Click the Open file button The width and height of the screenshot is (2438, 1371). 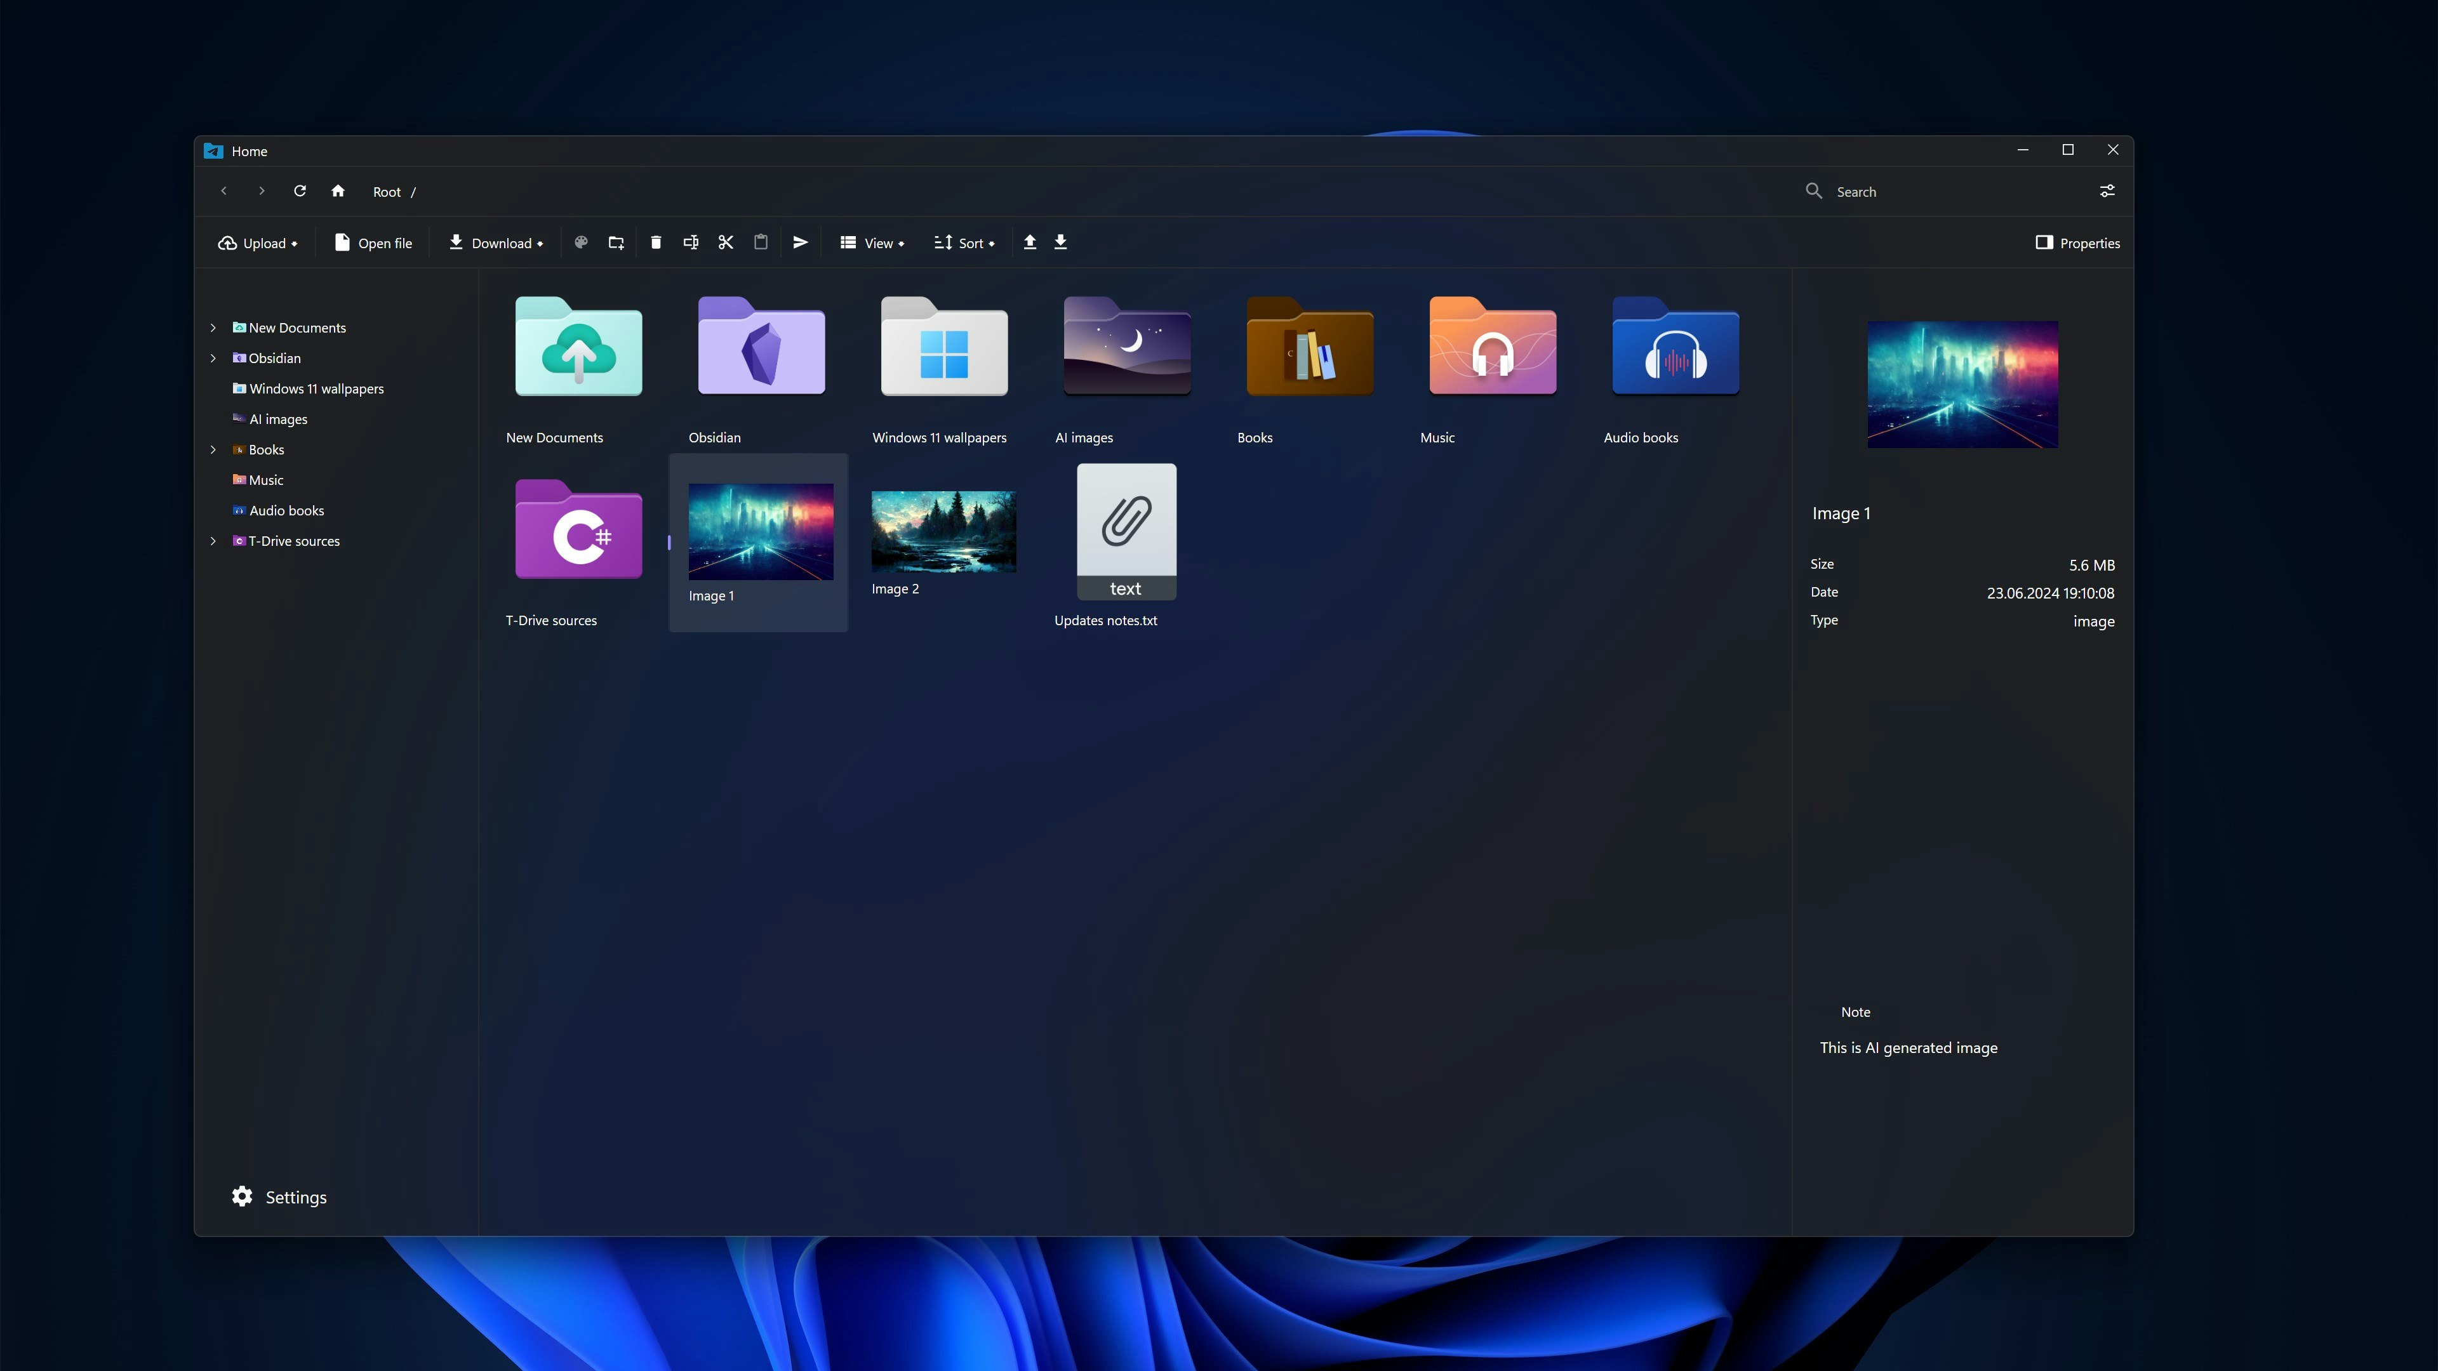[373, 243]
